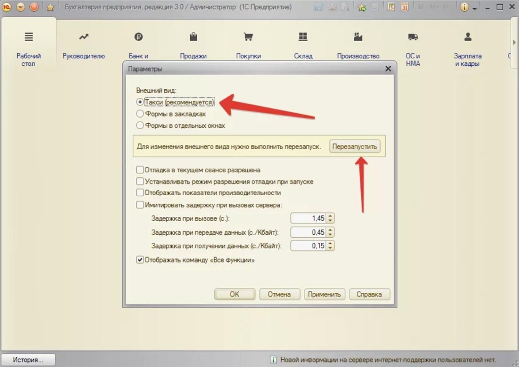This screenshot has width=519, height=367.
Task: Open the Рабочий стол section
Action: click(28, 48)
